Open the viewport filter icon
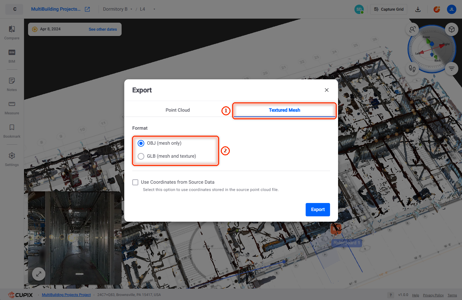Viewport: 462px width, 300px height. (452, 69)
